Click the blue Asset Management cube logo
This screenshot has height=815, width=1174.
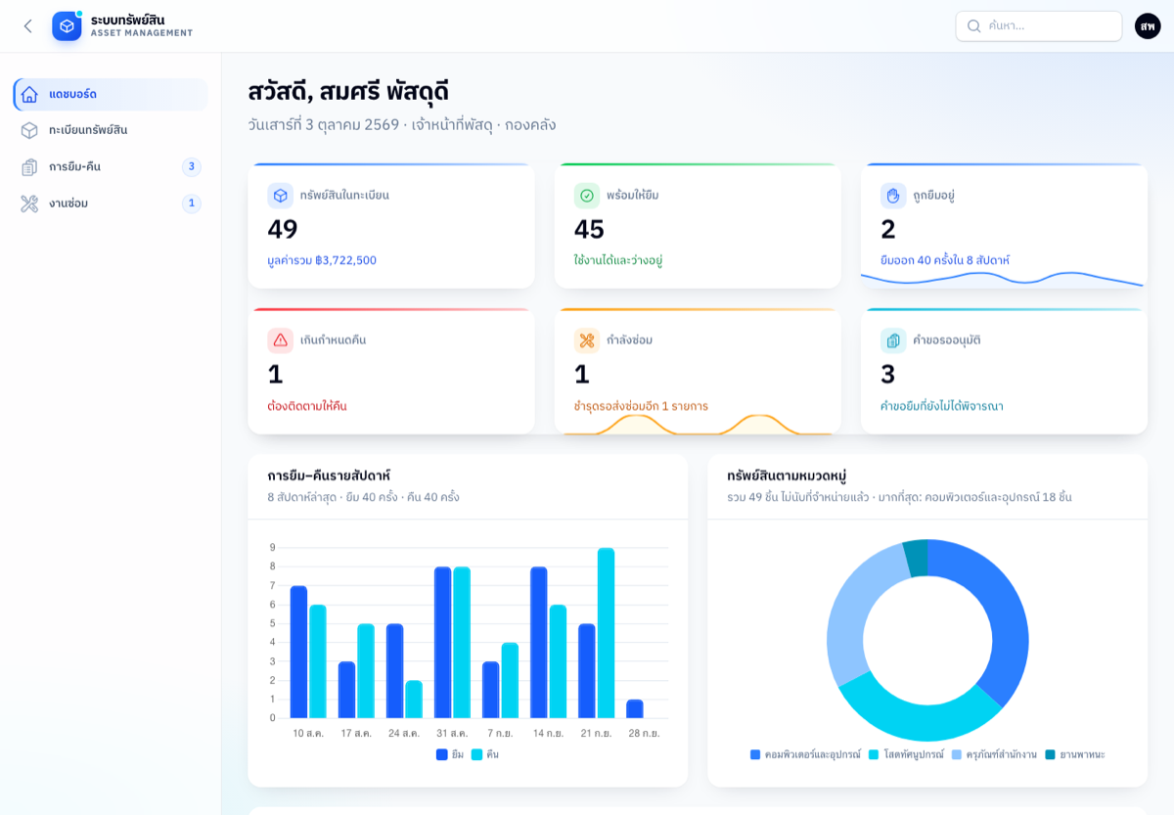tap(67, 26)
